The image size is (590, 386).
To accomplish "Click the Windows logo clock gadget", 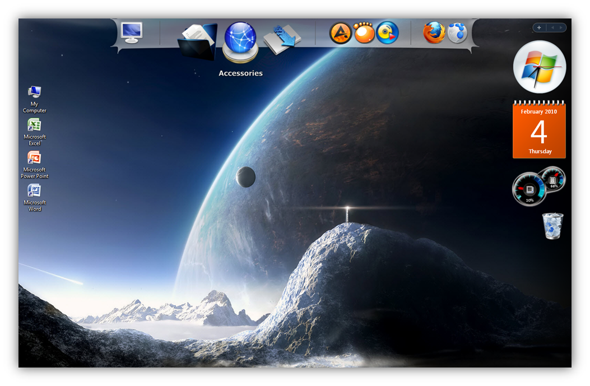I will click(540, 67).
